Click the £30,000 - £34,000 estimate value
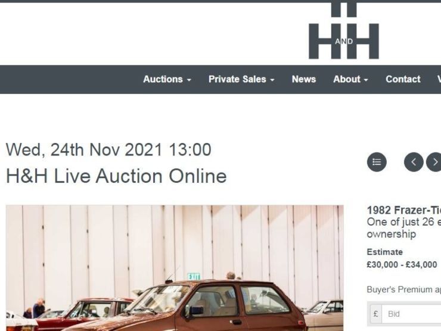This screenshot has width=441, height=331. (402, 265)
